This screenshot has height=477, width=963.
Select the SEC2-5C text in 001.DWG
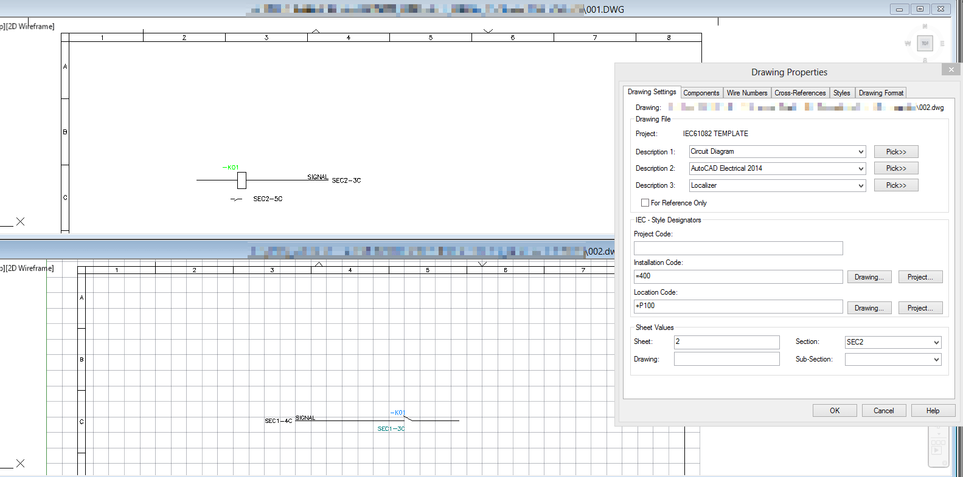coord(268,199)
